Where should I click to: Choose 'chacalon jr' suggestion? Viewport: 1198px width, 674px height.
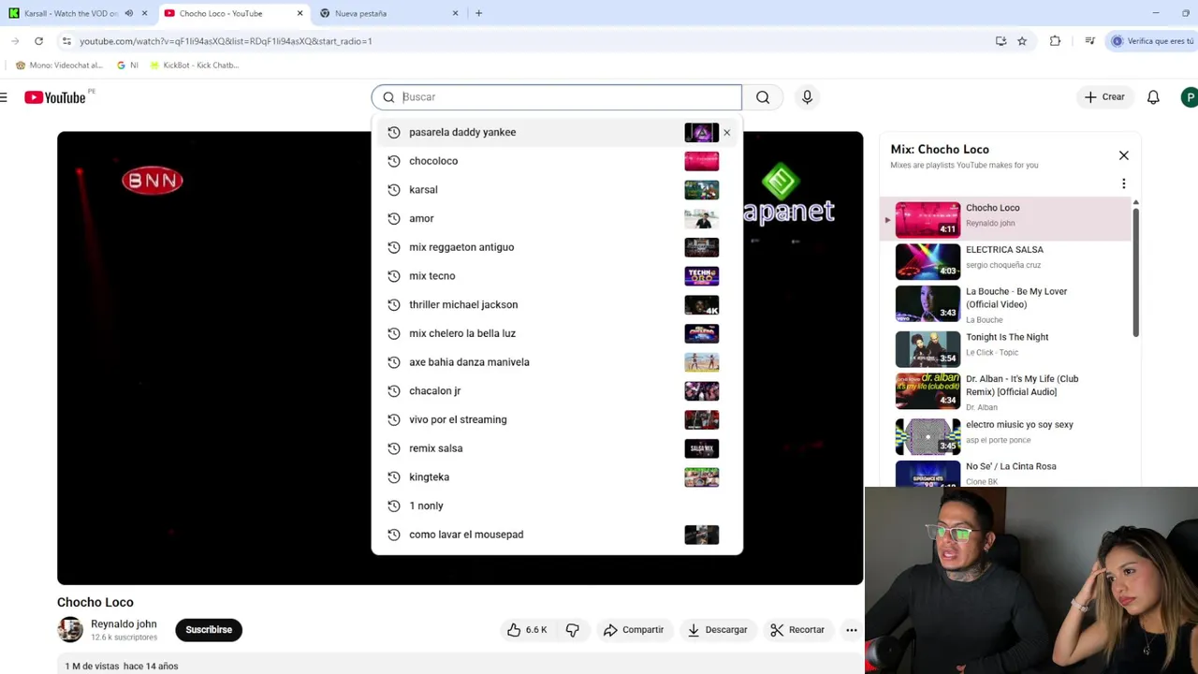(x=557, y=390)
